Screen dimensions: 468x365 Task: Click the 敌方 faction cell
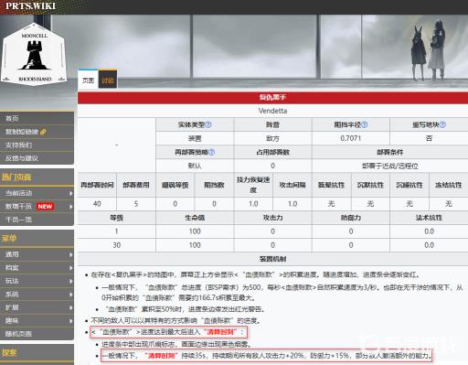(x=272, y=138)
